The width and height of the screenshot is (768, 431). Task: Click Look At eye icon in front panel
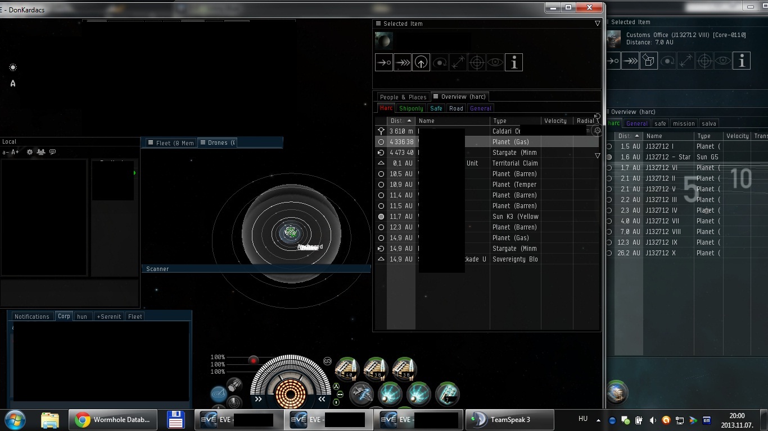click(x=495, y=62)
